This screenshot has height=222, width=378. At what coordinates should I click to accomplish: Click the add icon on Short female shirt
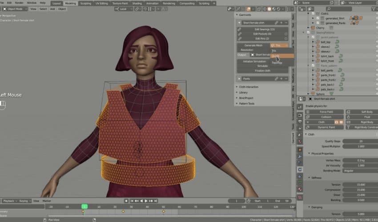tap(281, 22)
